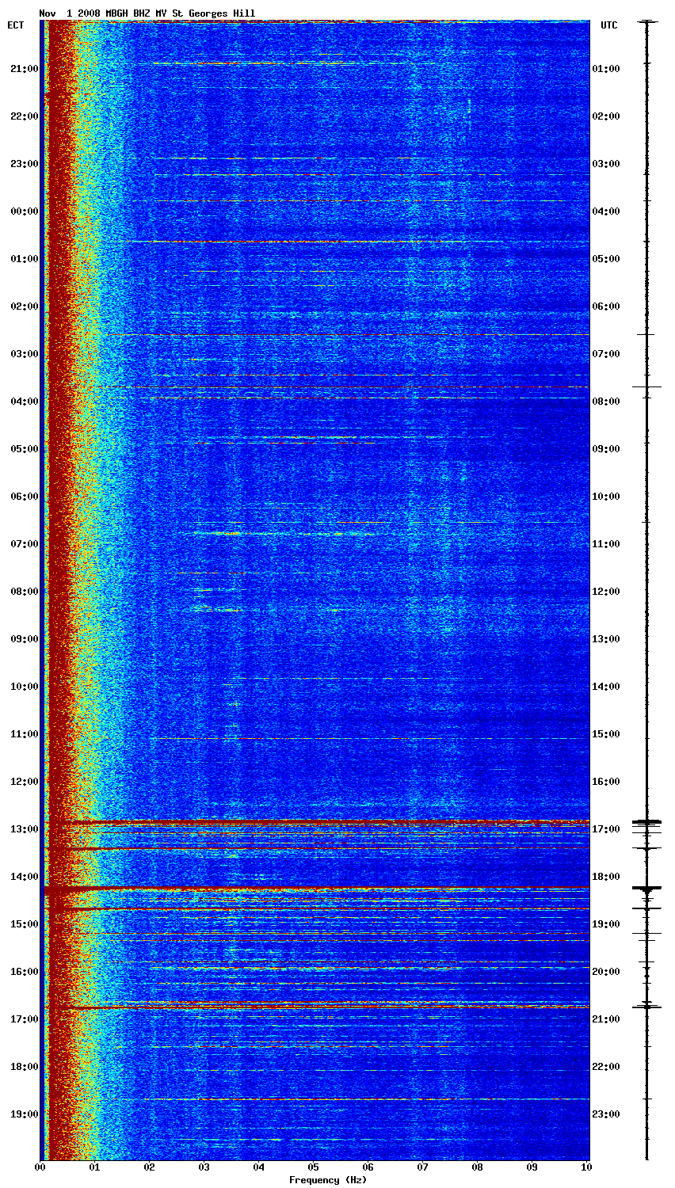The width and height of the screenshot is (675, 1188).
Task: Click the seismogram trace spike near 20:45 UTC
Action: tap(646, 1007)
